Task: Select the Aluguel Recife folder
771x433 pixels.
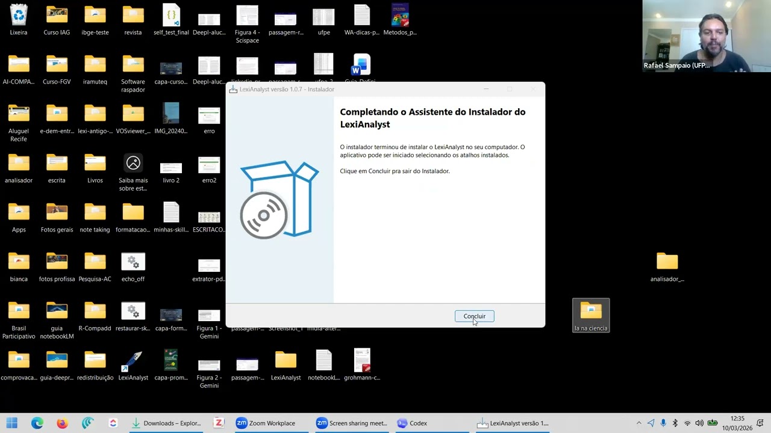Action: (19, 123)
